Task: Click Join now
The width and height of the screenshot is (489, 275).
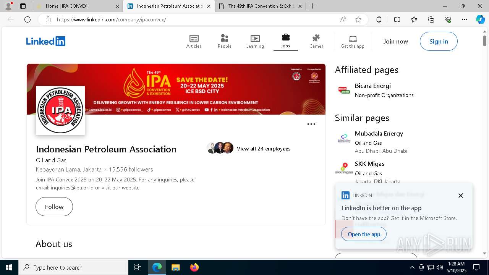Action: [x=396, y=41]
